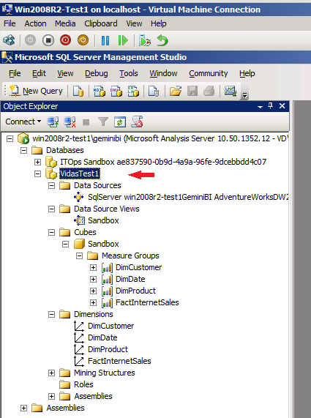Click Analysis Services MDX Query icon
This screenshot has height=418, width=311.
100,91
